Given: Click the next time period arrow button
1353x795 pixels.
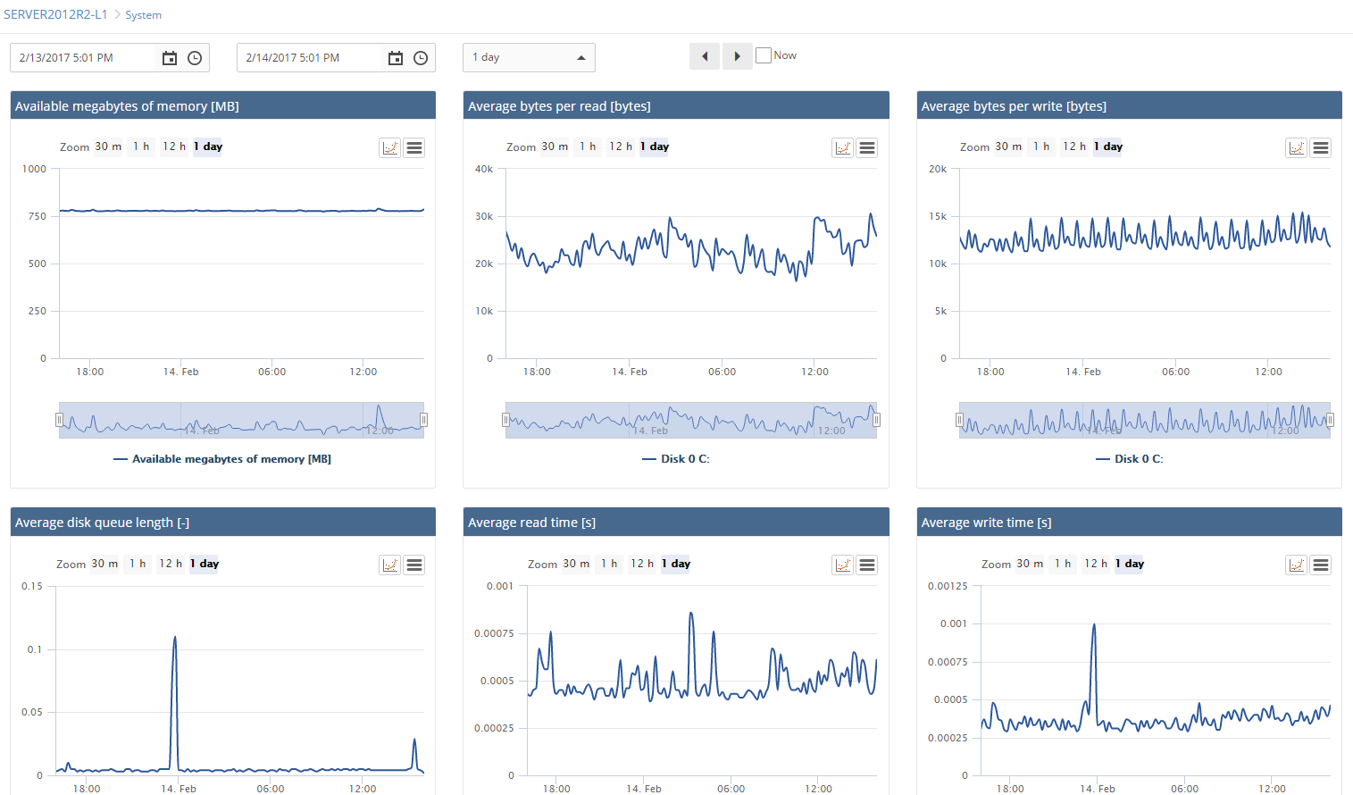Looking at the screenshot, I should click(737, 55).
